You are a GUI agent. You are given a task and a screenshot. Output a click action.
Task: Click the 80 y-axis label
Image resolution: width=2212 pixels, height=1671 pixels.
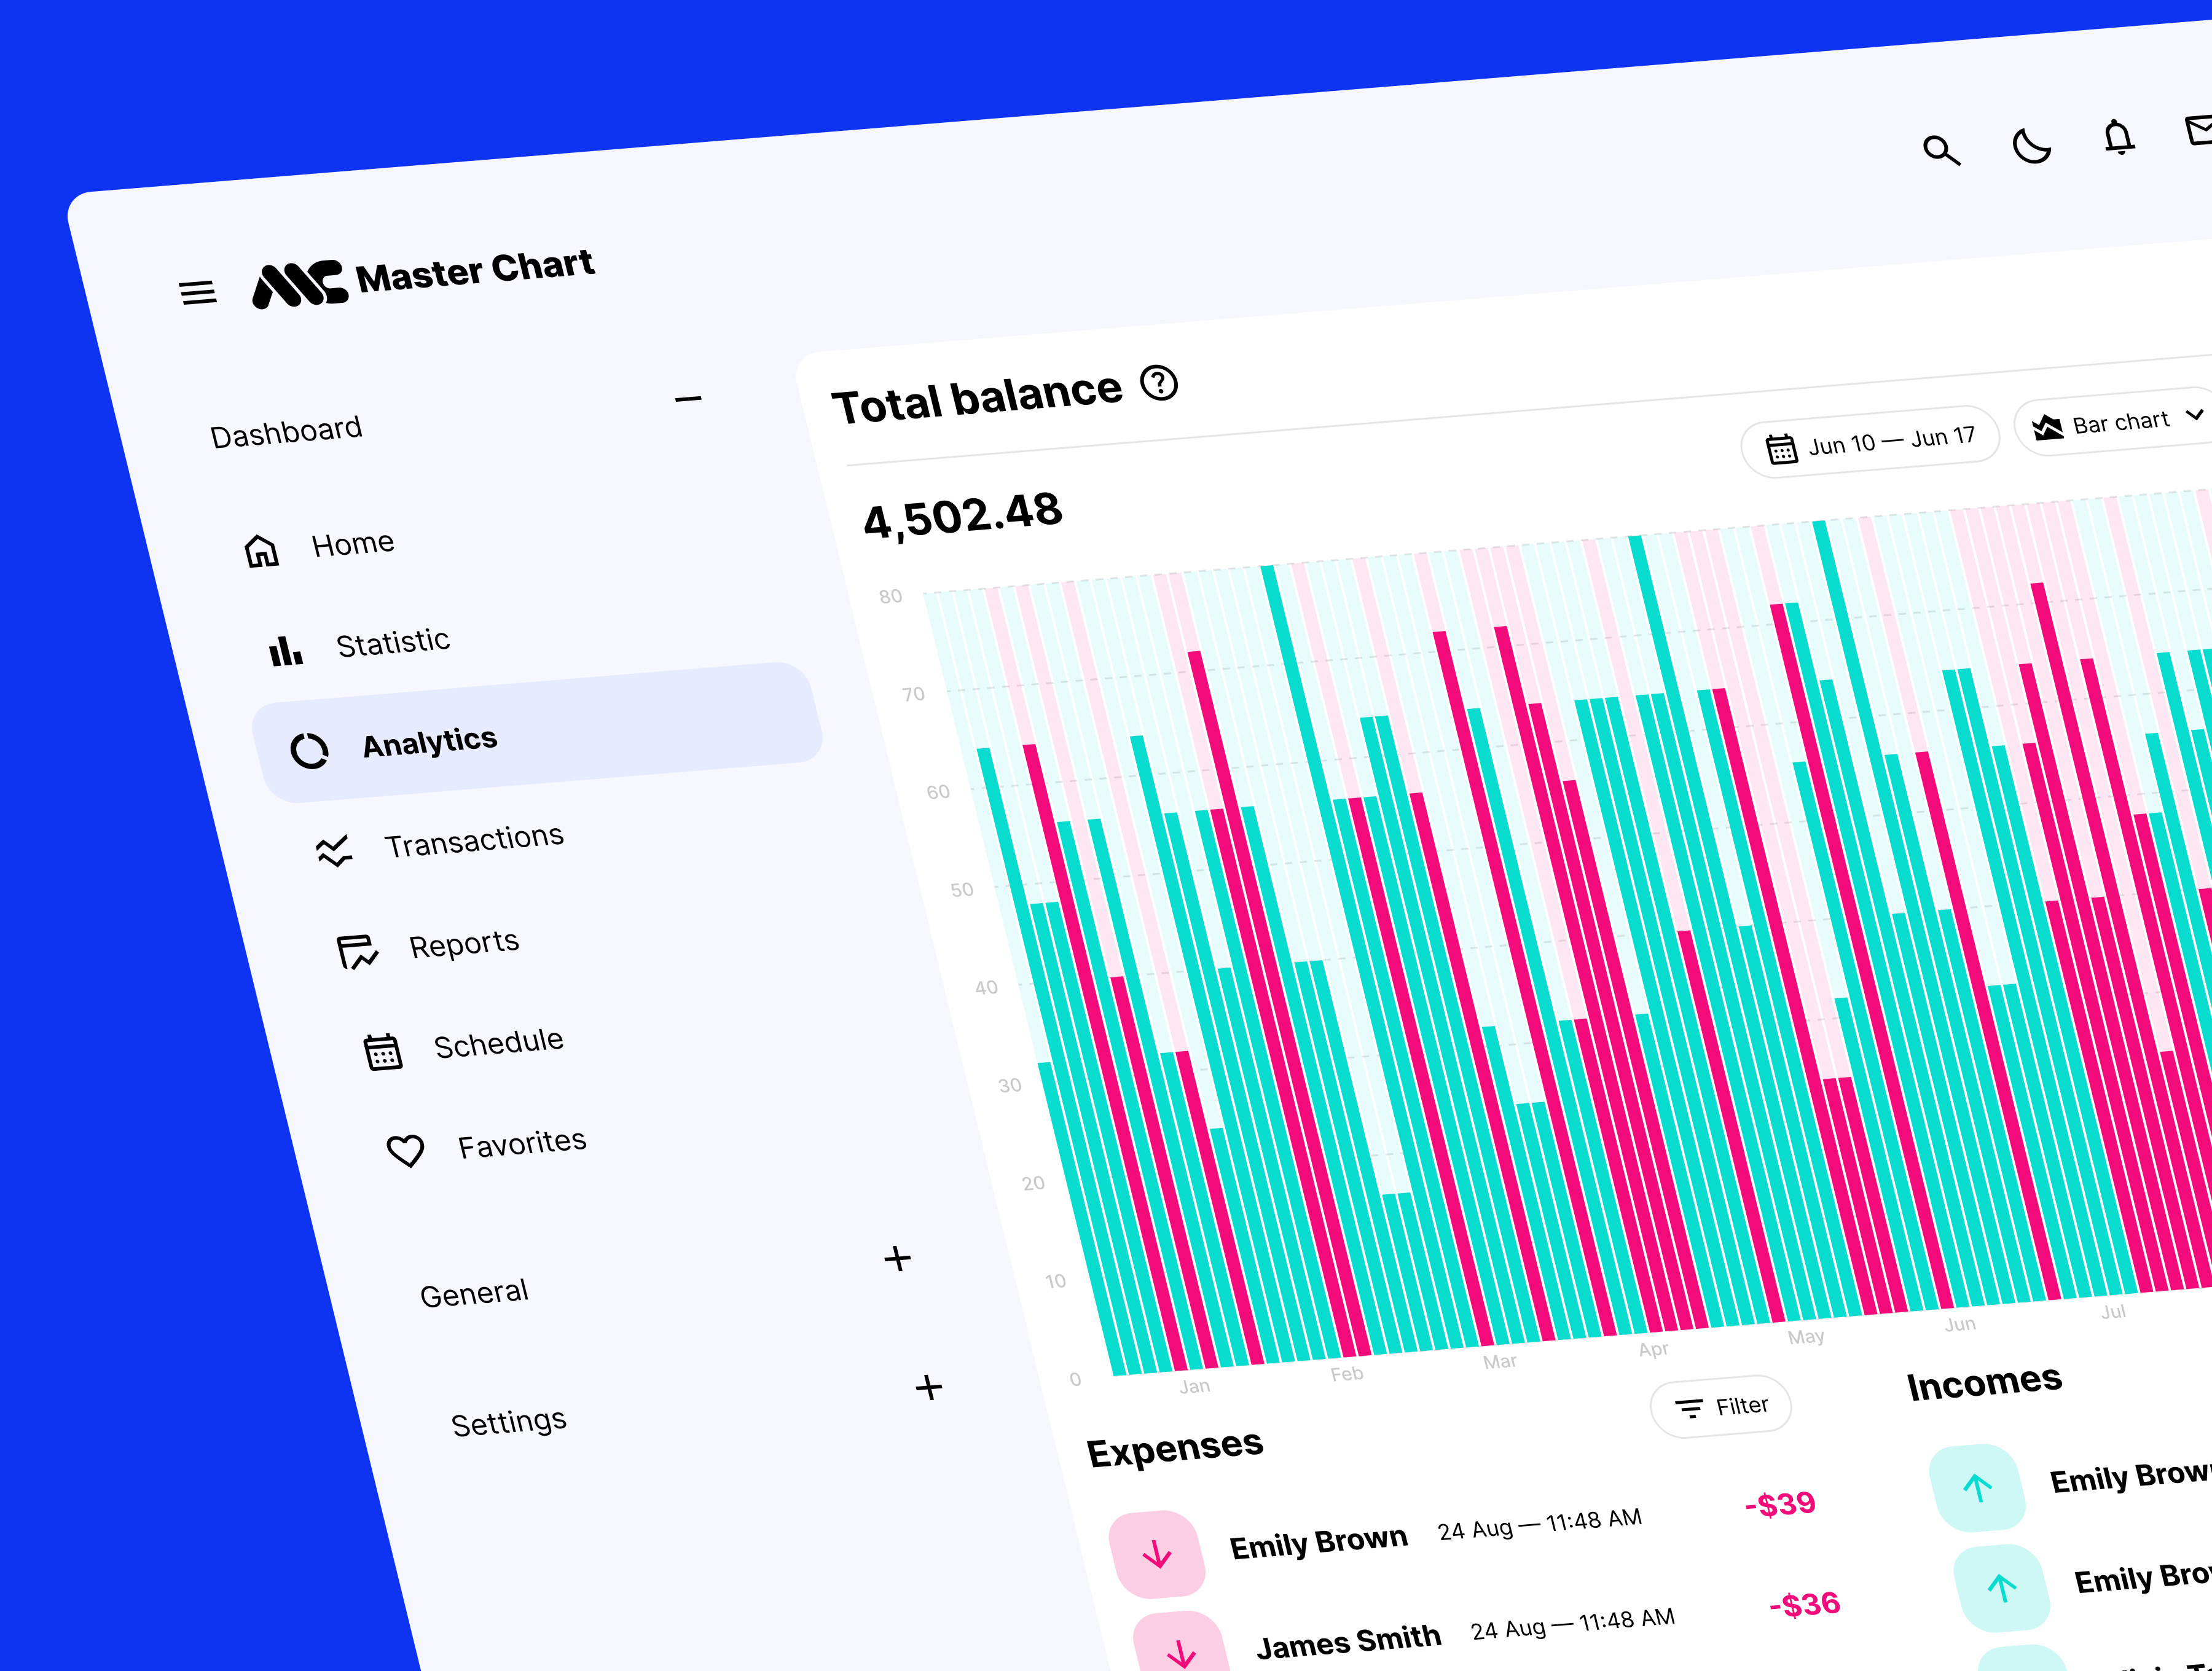[890, 596]
